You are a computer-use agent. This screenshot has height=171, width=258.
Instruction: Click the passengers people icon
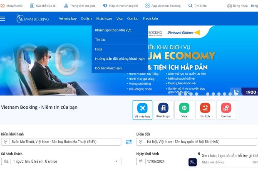tap(6, 161)
